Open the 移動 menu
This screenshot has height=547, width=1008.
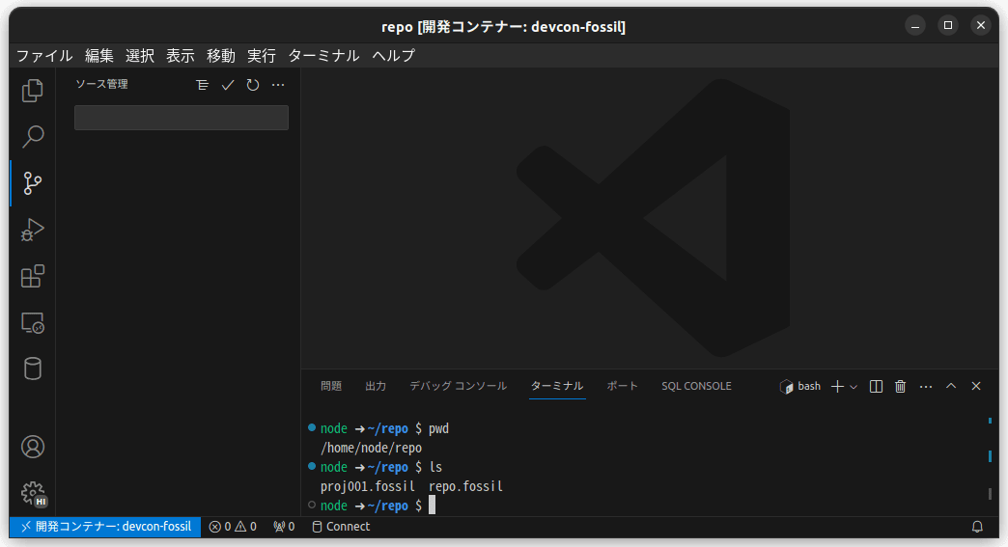pos(220,56)
